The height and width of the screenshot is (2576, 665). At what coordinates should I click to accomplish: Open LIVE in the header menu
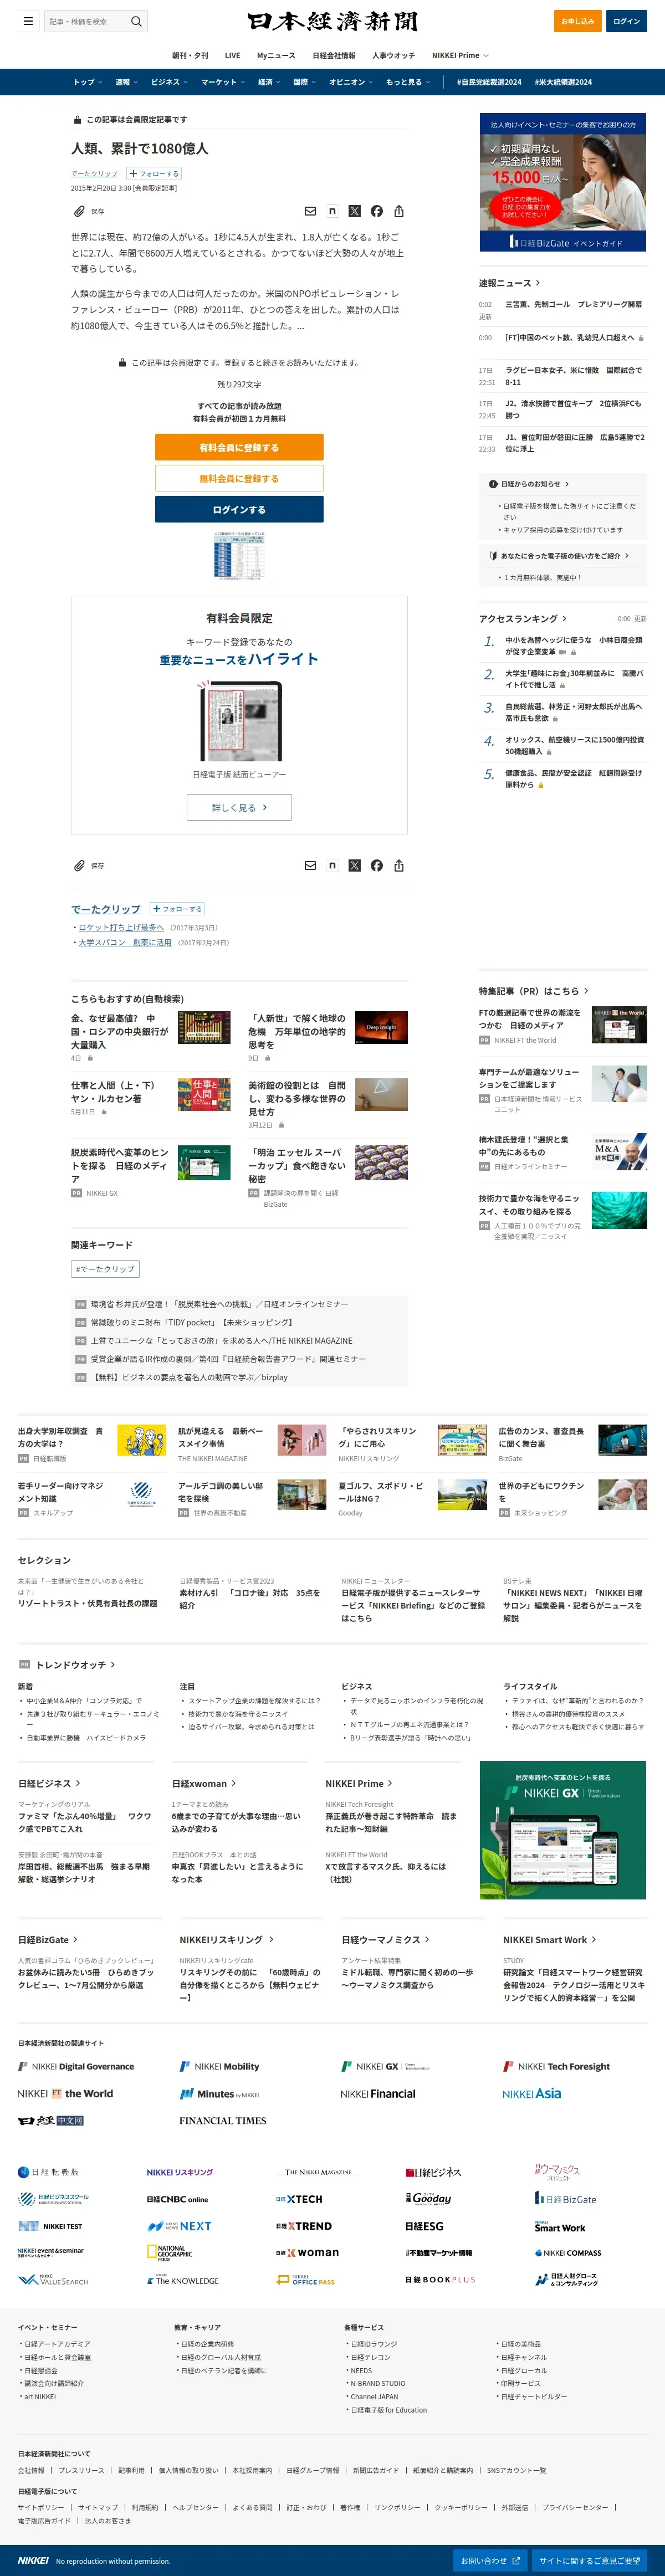[x=232, y=55]
